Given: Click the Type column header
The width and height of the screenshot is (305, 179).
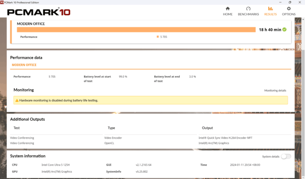Looking at the screenshot, I should point(111,128).
